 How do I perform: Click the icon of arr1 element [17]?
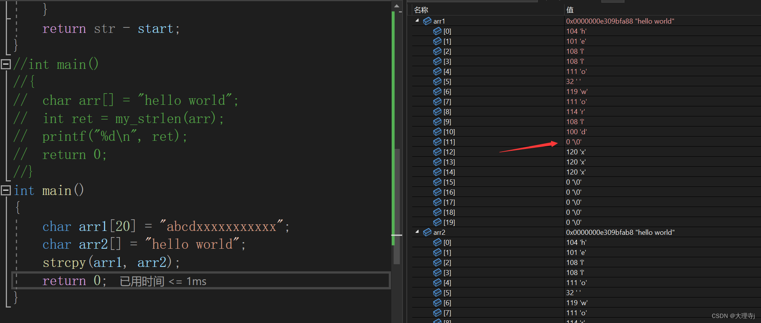pos(437,202)
